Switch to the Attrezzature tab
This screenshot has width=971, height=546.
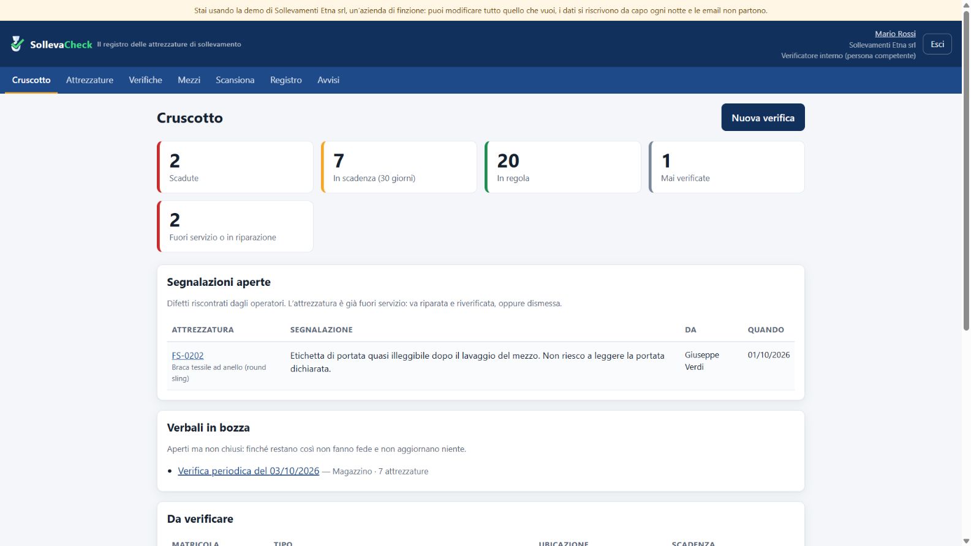[x=89, y=80]
